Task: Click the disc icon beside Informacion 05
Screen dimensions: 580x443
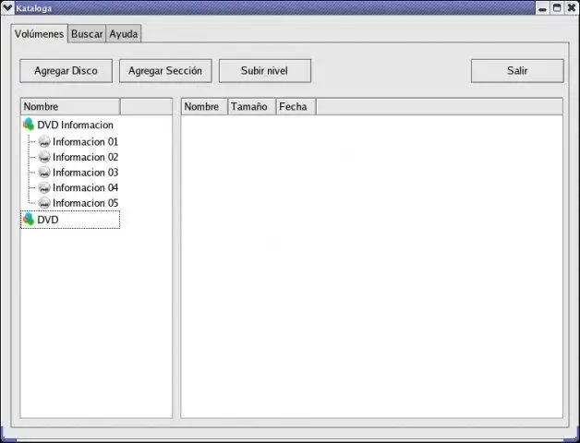Action: [44, 203]
